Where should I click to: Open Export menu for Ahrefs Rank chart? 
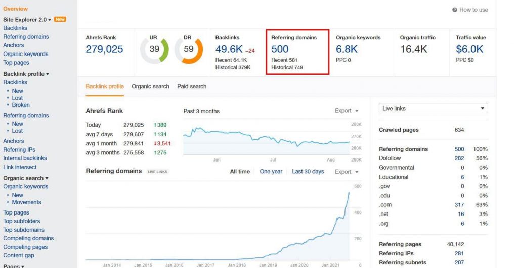[347, 111]
